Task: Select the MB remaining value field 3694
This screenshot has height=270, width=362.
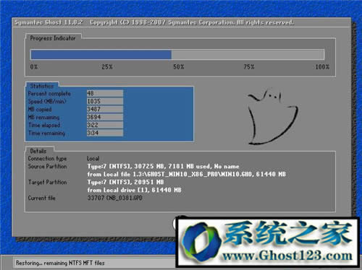Action: [x=105, y=117]
